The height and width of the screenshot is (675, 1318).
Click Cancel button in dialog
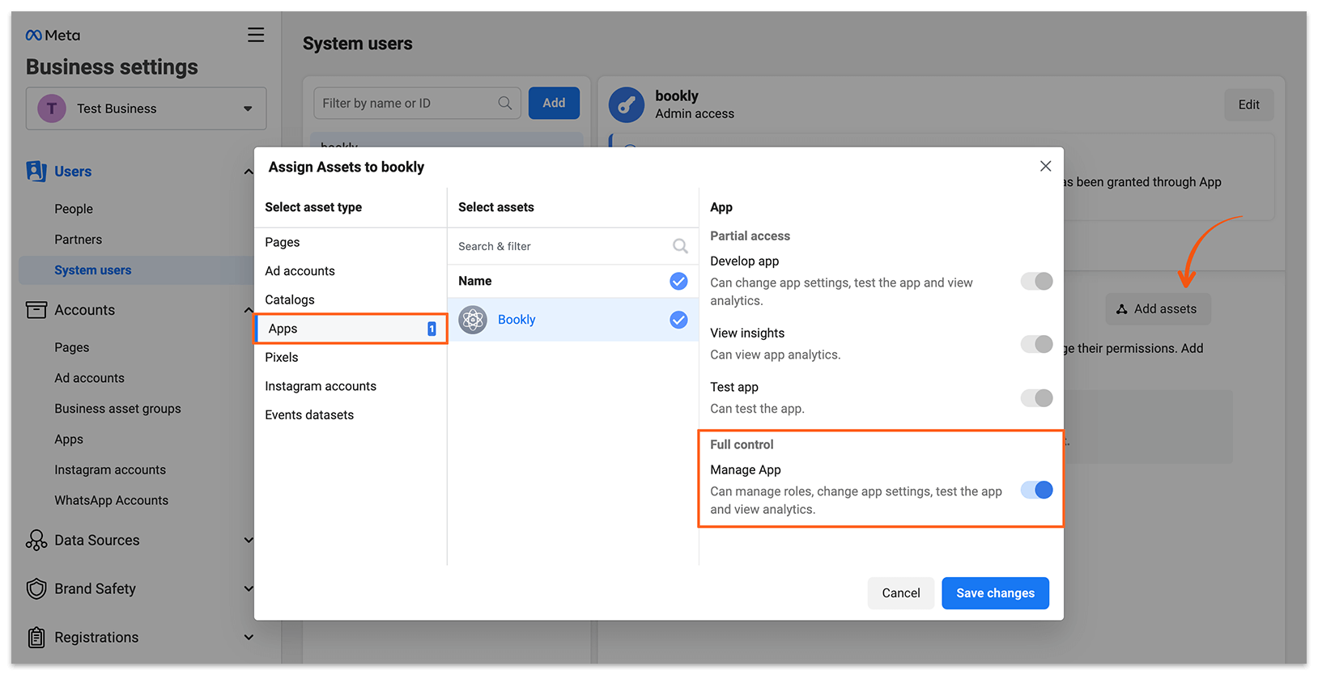(900, 593)
